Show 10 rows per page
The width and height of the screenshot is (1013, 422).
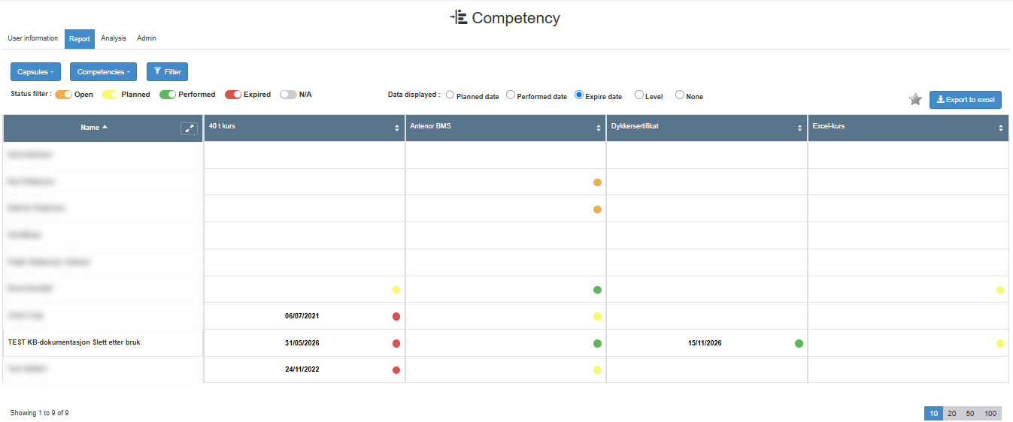coord(933,414)
